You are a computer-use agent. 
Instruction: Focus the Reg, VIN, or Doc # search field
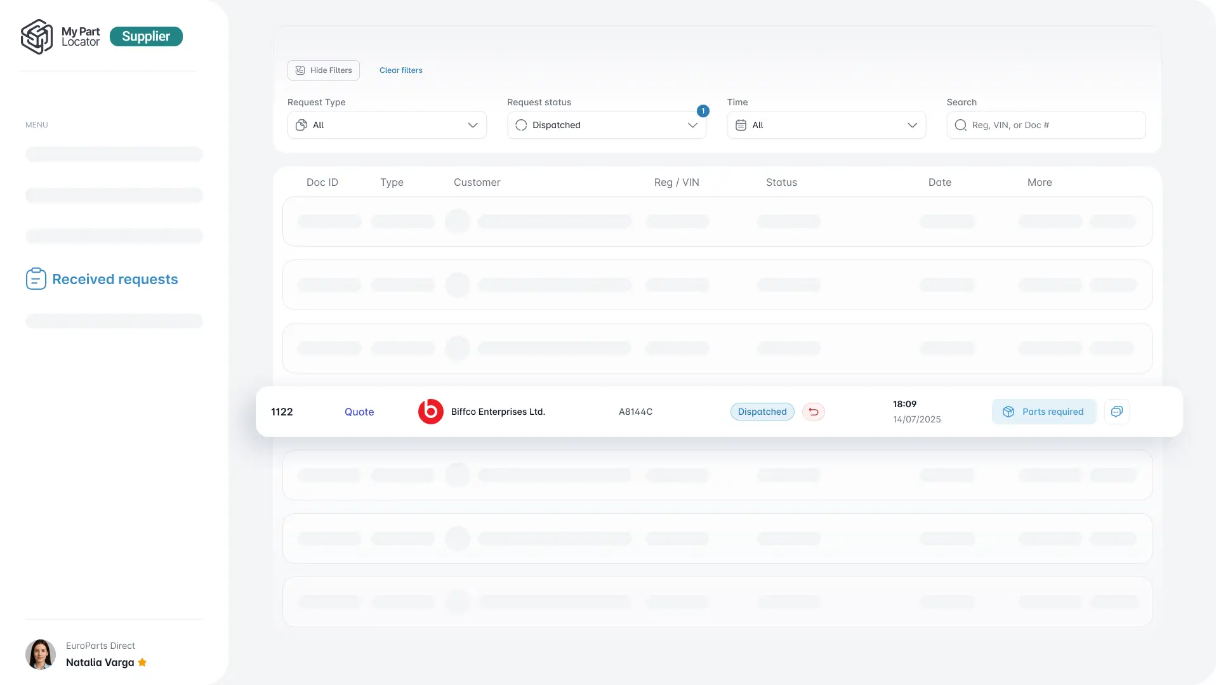point(1054,126)
